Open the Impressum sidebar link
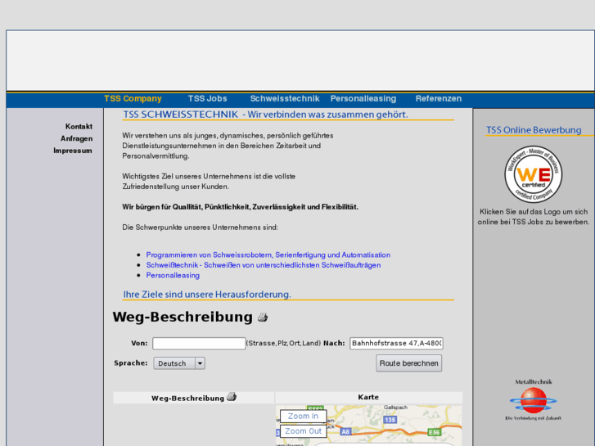The image size is (595, 446). tap(73, 151)
